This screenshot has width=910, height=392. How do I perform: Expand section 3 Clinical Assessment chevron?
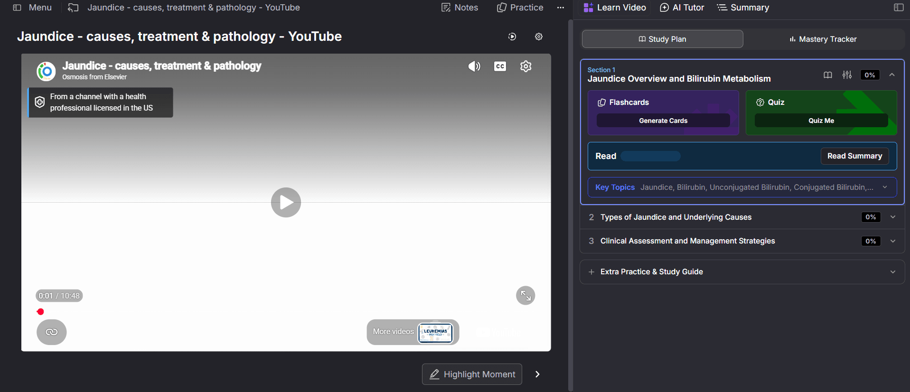pos(893,241)
